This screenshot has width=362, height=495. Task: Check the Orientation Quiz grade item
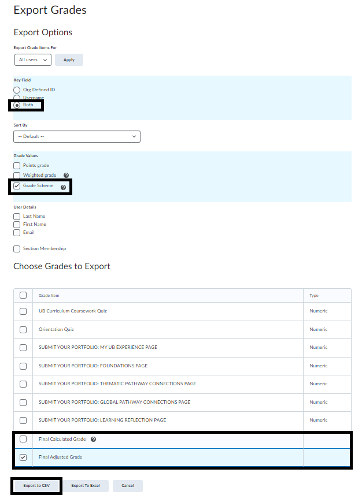click(x=23, y=330)
